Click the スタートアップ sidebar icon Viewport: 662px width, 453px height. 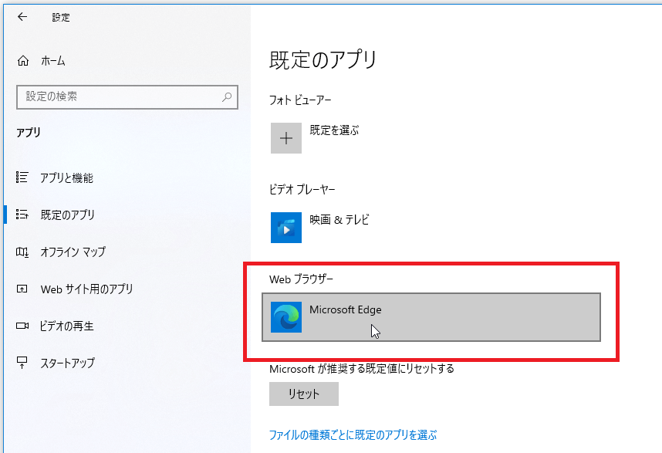pos(22,363)
